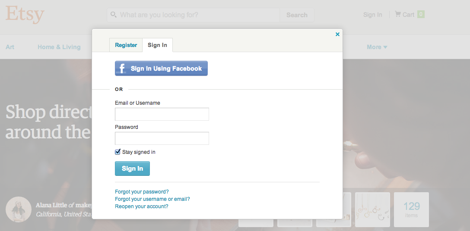Viewport: 470px width, 231px height.
Task: Click the blue Sign In button
Action: click(132, 169)
